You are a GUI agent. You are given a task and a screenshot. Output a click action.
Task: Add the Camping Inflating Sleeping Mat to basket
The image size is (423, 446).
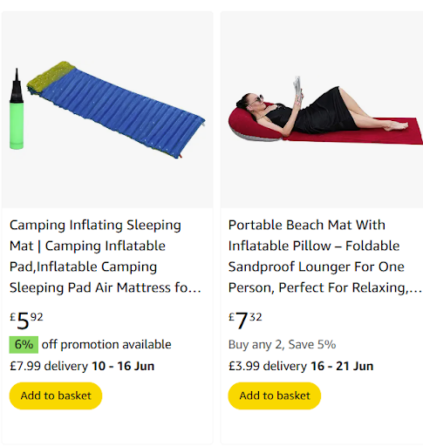[x=56, y=395]
